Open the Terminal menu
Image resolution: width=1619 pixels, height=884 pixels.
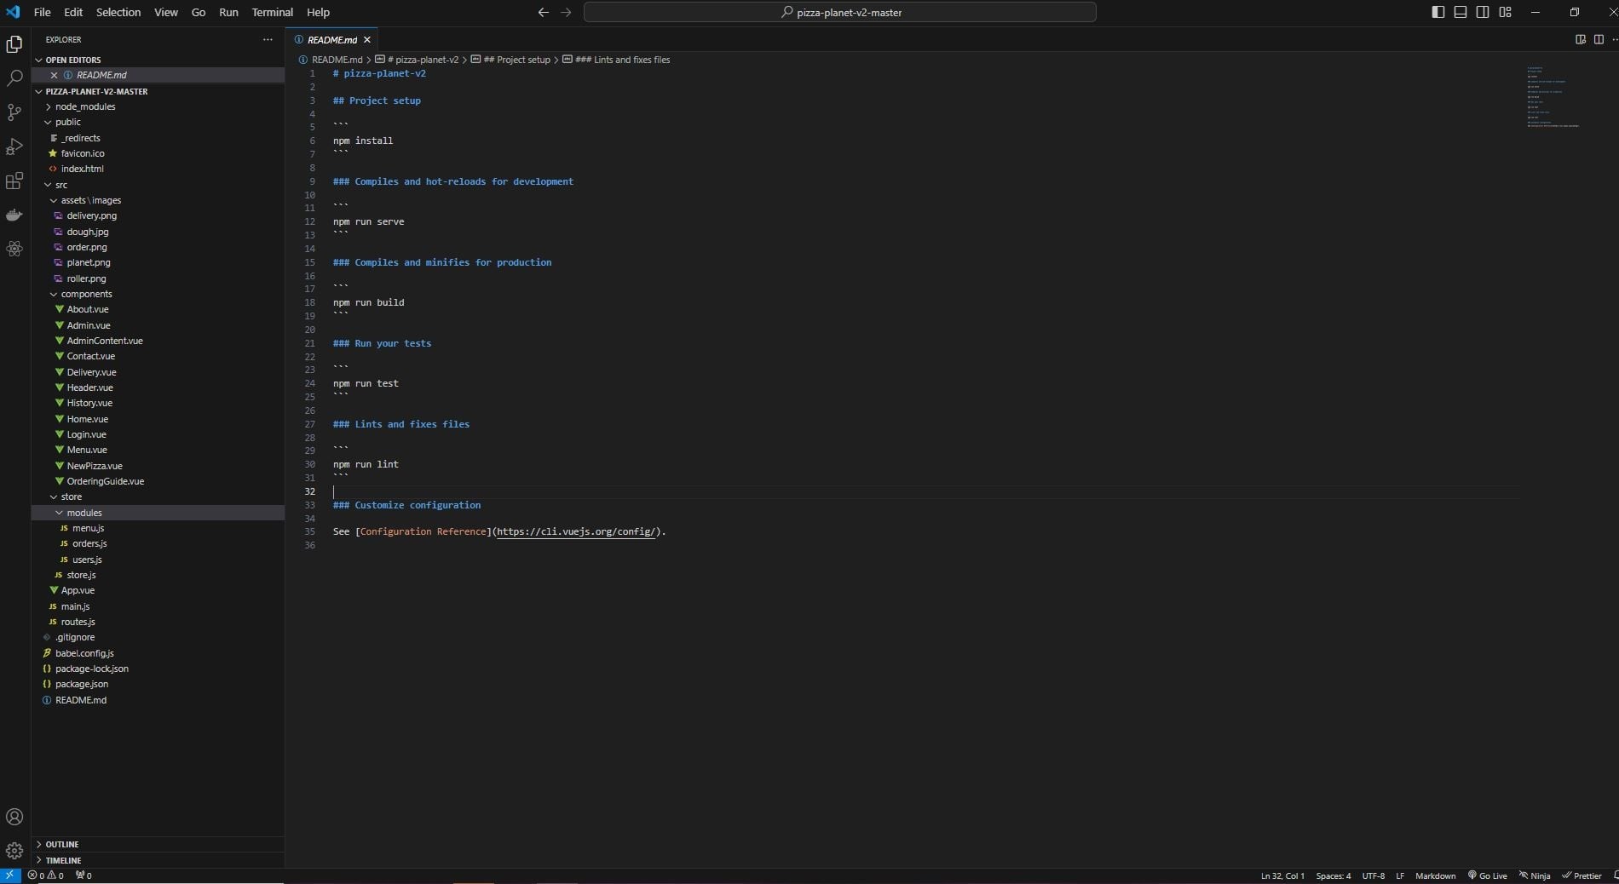(x=272, y=12)
